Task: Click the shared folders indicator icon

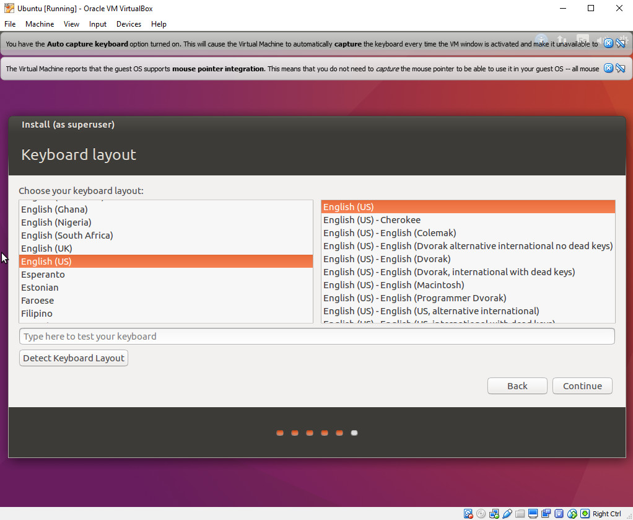Action: [520, 514]
